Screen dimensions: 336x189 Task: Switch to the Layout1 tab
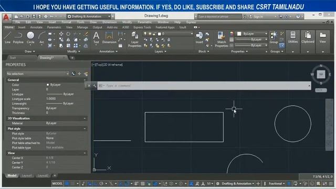[27, 175]
